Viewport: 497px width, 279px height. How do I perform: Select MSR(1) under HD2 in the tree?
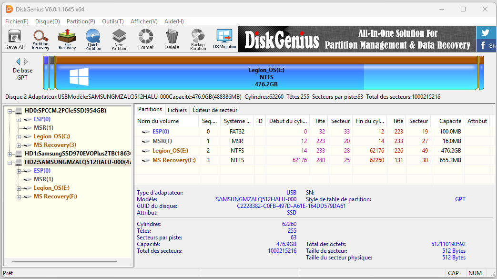click(43, 179)
